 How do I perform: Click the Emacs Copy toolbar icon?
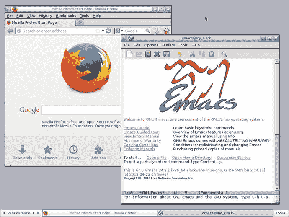[202, 54]
